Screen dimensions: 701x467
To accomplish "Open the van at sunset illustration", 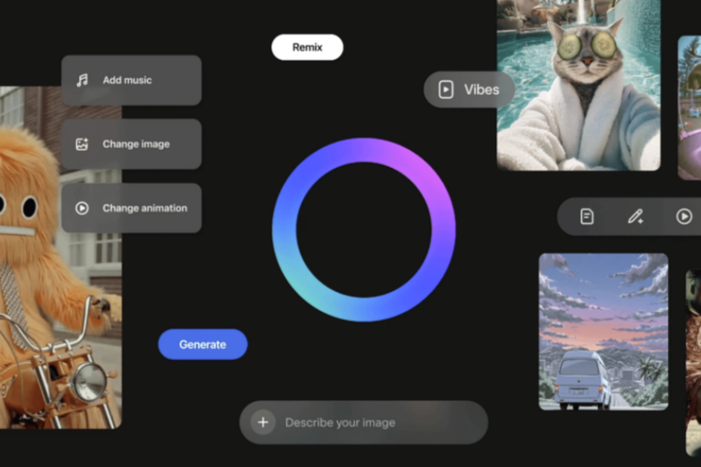I will click(x=603, y=332).
